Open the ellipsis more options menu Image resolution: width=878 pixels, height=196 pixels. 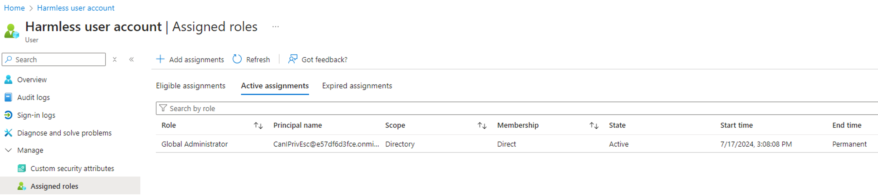coord(275,27)
